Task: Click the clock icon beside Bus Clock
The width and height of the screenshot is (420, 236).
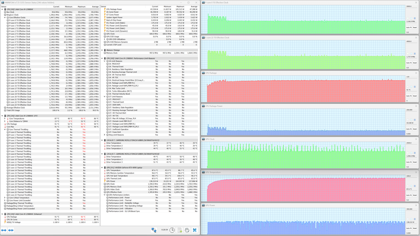Action: 5,12
